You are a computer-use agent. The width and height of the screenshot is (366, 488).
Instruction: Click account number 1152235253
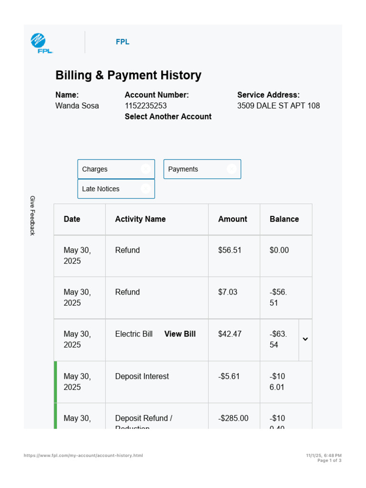coord(146,106)
